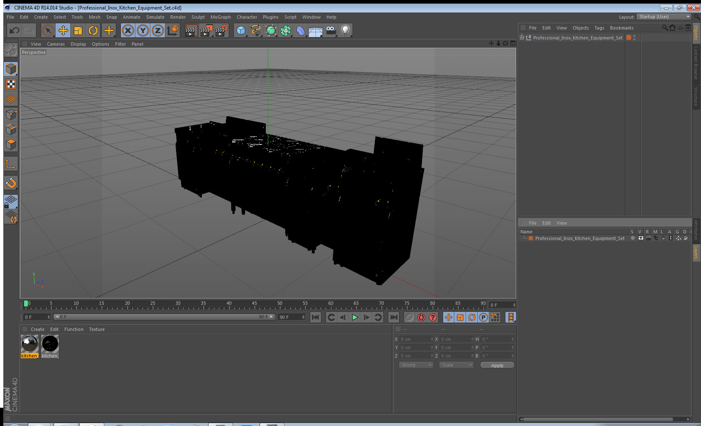Click the layer color swatch in Layers panel

pyautogui.click(x=531, y=238)
